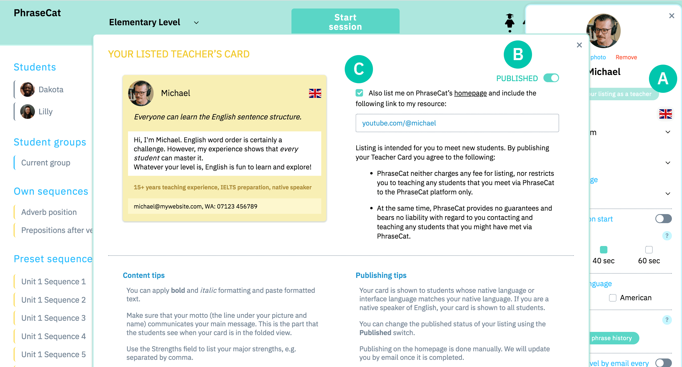Click the UK flag nationality icon on teacher card
This screenshot has width=682, height=367.
click(315, 94)
